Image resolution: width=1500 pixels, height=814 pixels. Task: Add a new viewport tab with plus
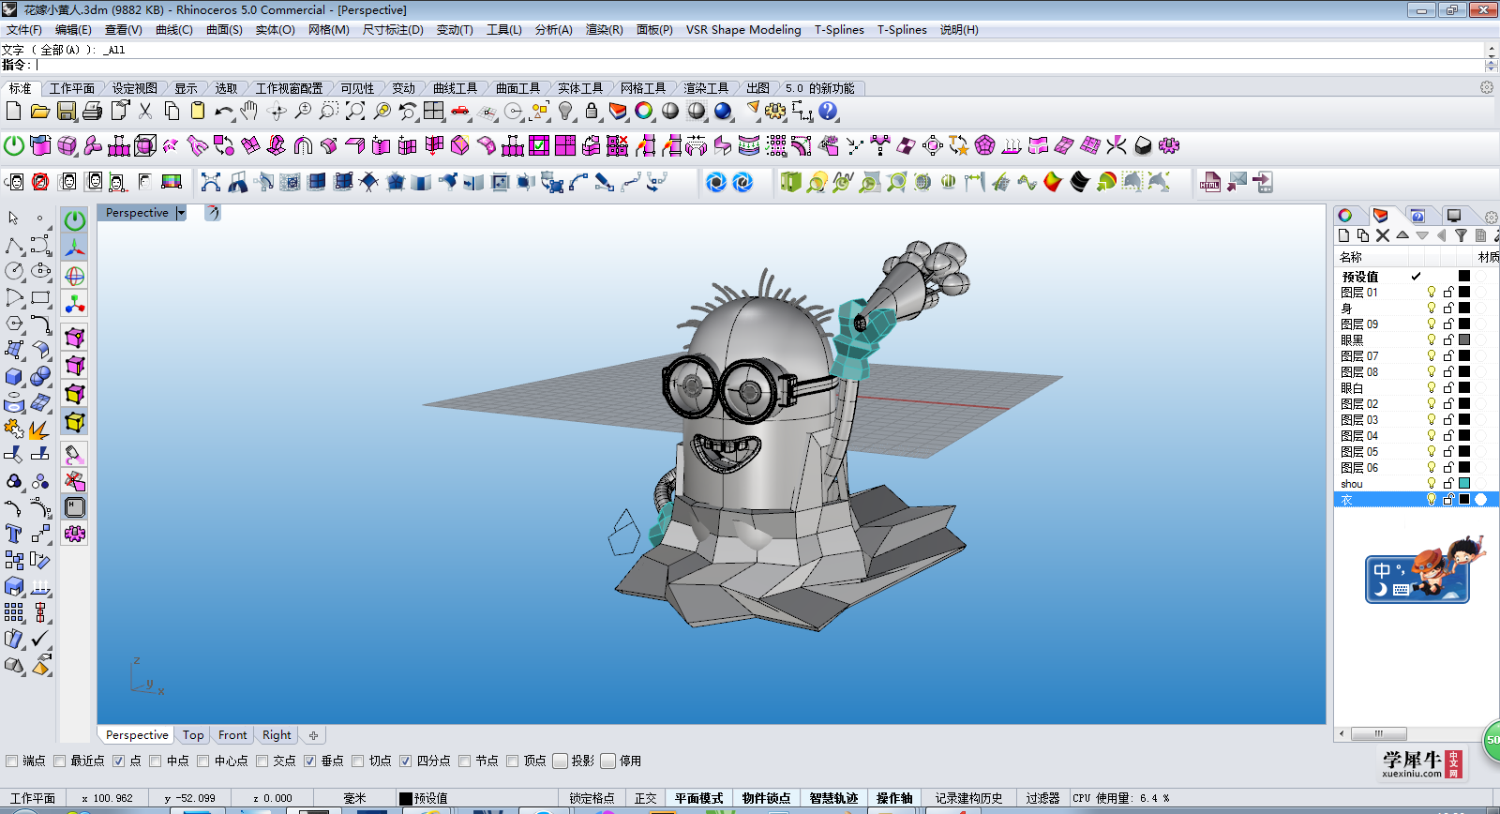pyautogui.click(x=313, y=735)
